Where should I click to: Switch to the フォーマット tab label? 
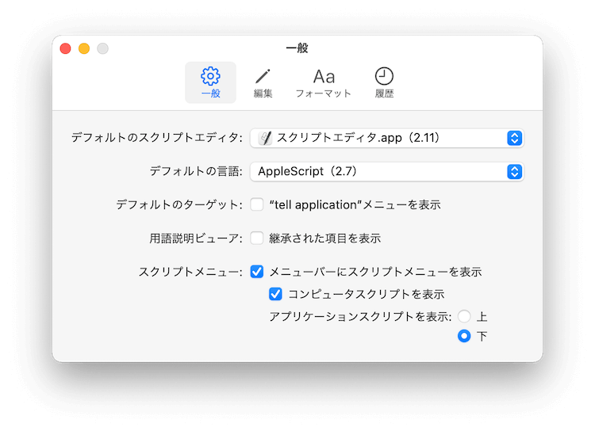pos(324,93)
